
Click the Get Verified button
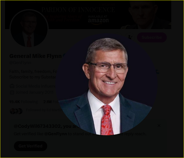coord(31,146)
